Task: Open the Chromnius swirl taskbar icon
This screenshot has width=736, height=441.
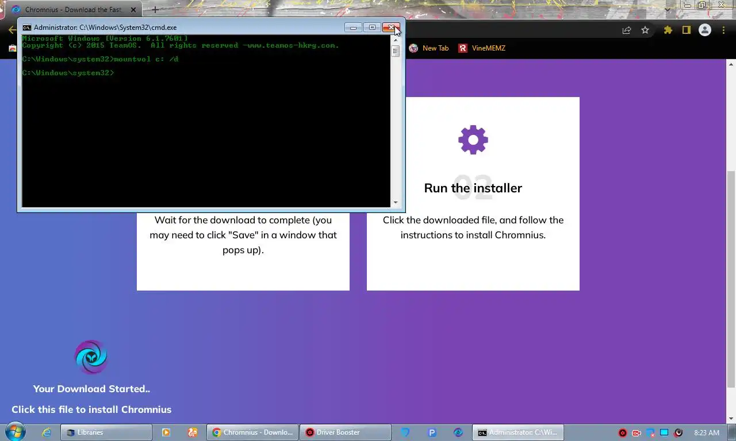Action: [458, 432]
